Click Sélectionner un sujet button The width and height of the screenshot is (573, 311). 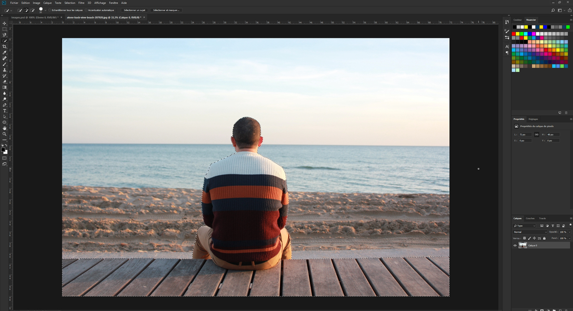(134, 10)
